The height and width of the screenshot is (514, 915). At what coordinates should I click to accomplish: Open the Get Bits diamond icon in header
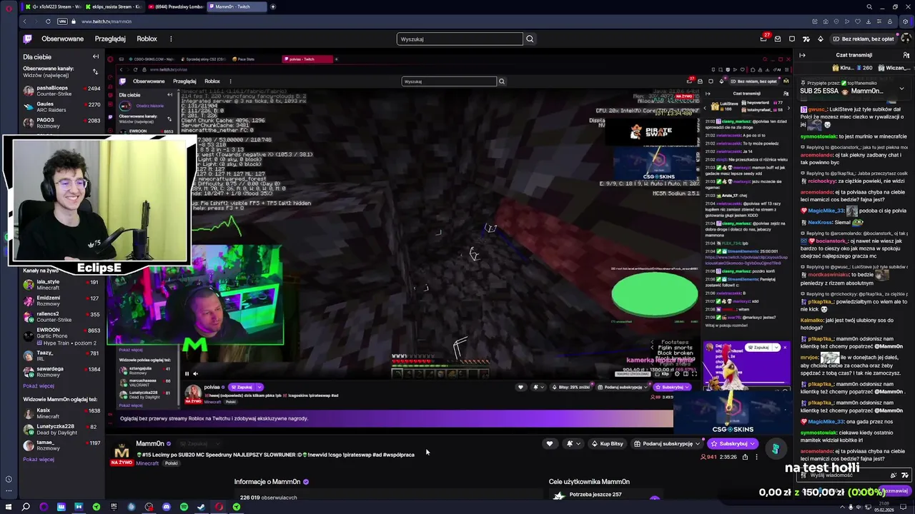tap(820, 39)
